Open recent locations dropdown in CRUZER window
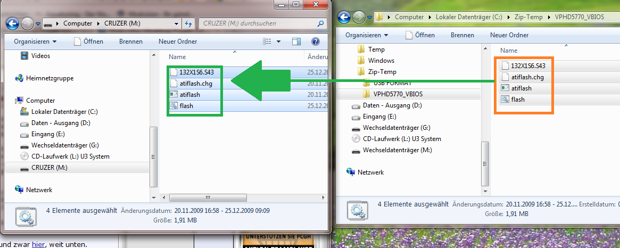The image size is (620, 248). click(38, 24)
